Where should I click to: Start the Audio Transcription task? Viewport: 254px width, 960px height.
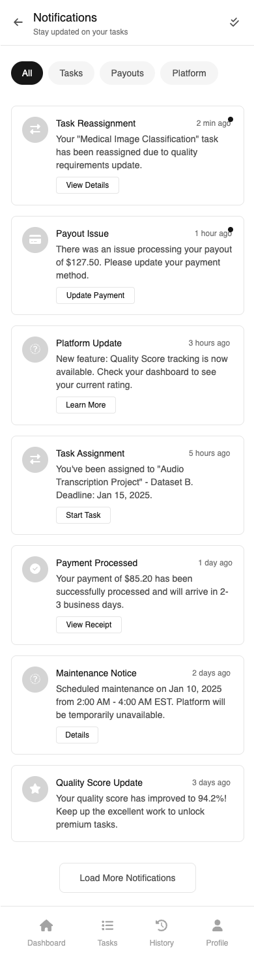coord(83,515)
